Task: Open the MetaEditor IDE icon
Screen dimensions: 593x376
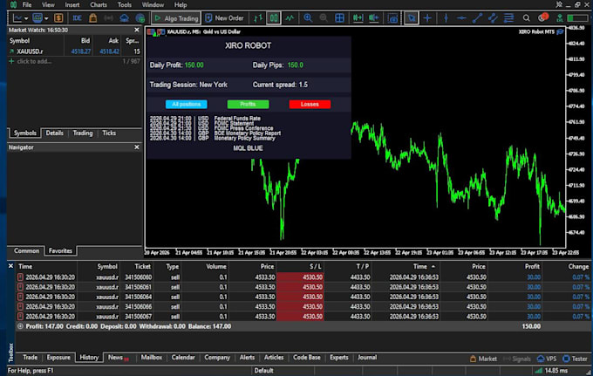Action: click(77, 17)
